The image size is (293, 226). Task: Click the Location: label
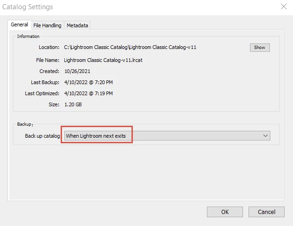tap(49, 47)
